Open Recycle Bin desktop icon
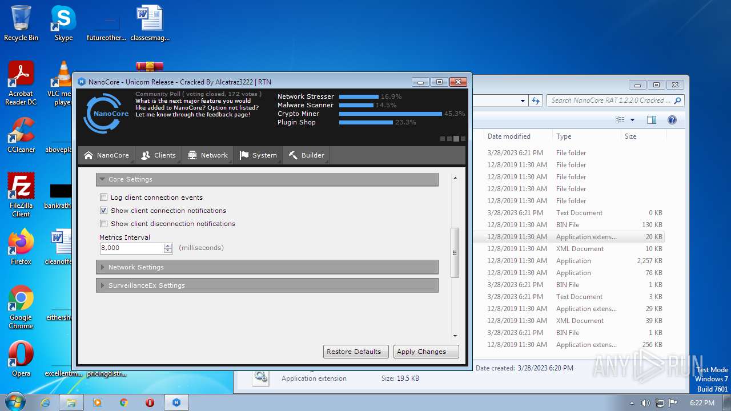 point(21,23)
